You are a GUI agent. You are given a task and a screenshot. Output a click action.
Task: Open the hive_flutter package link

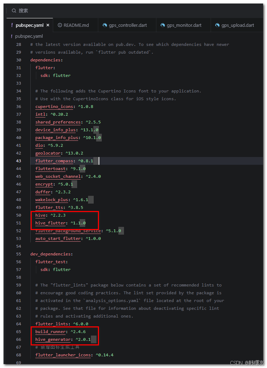coord(50,223)
